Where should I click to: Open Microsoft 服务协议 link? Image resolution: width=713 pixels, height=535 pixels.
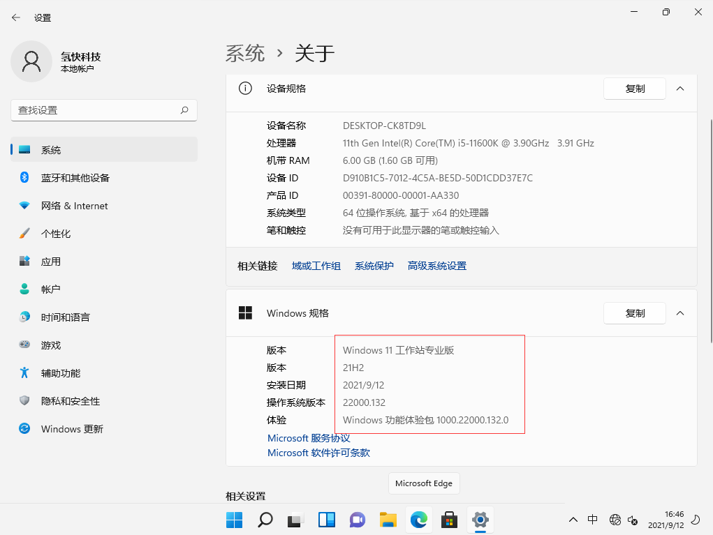point(309,438)
